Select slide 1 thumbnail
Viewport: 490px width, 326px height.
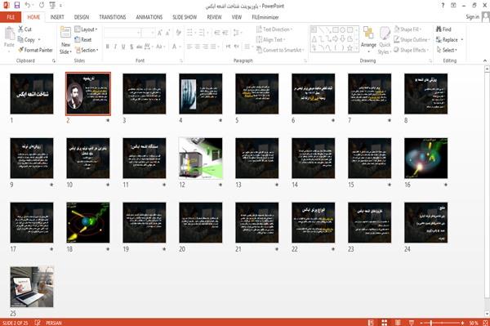point(32,93)
